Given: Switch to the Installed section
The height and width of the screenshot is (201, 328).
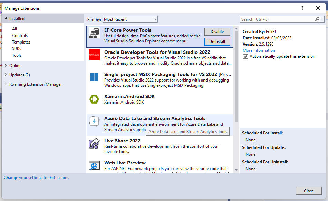Looking at the screenshot, I should 17,18.
